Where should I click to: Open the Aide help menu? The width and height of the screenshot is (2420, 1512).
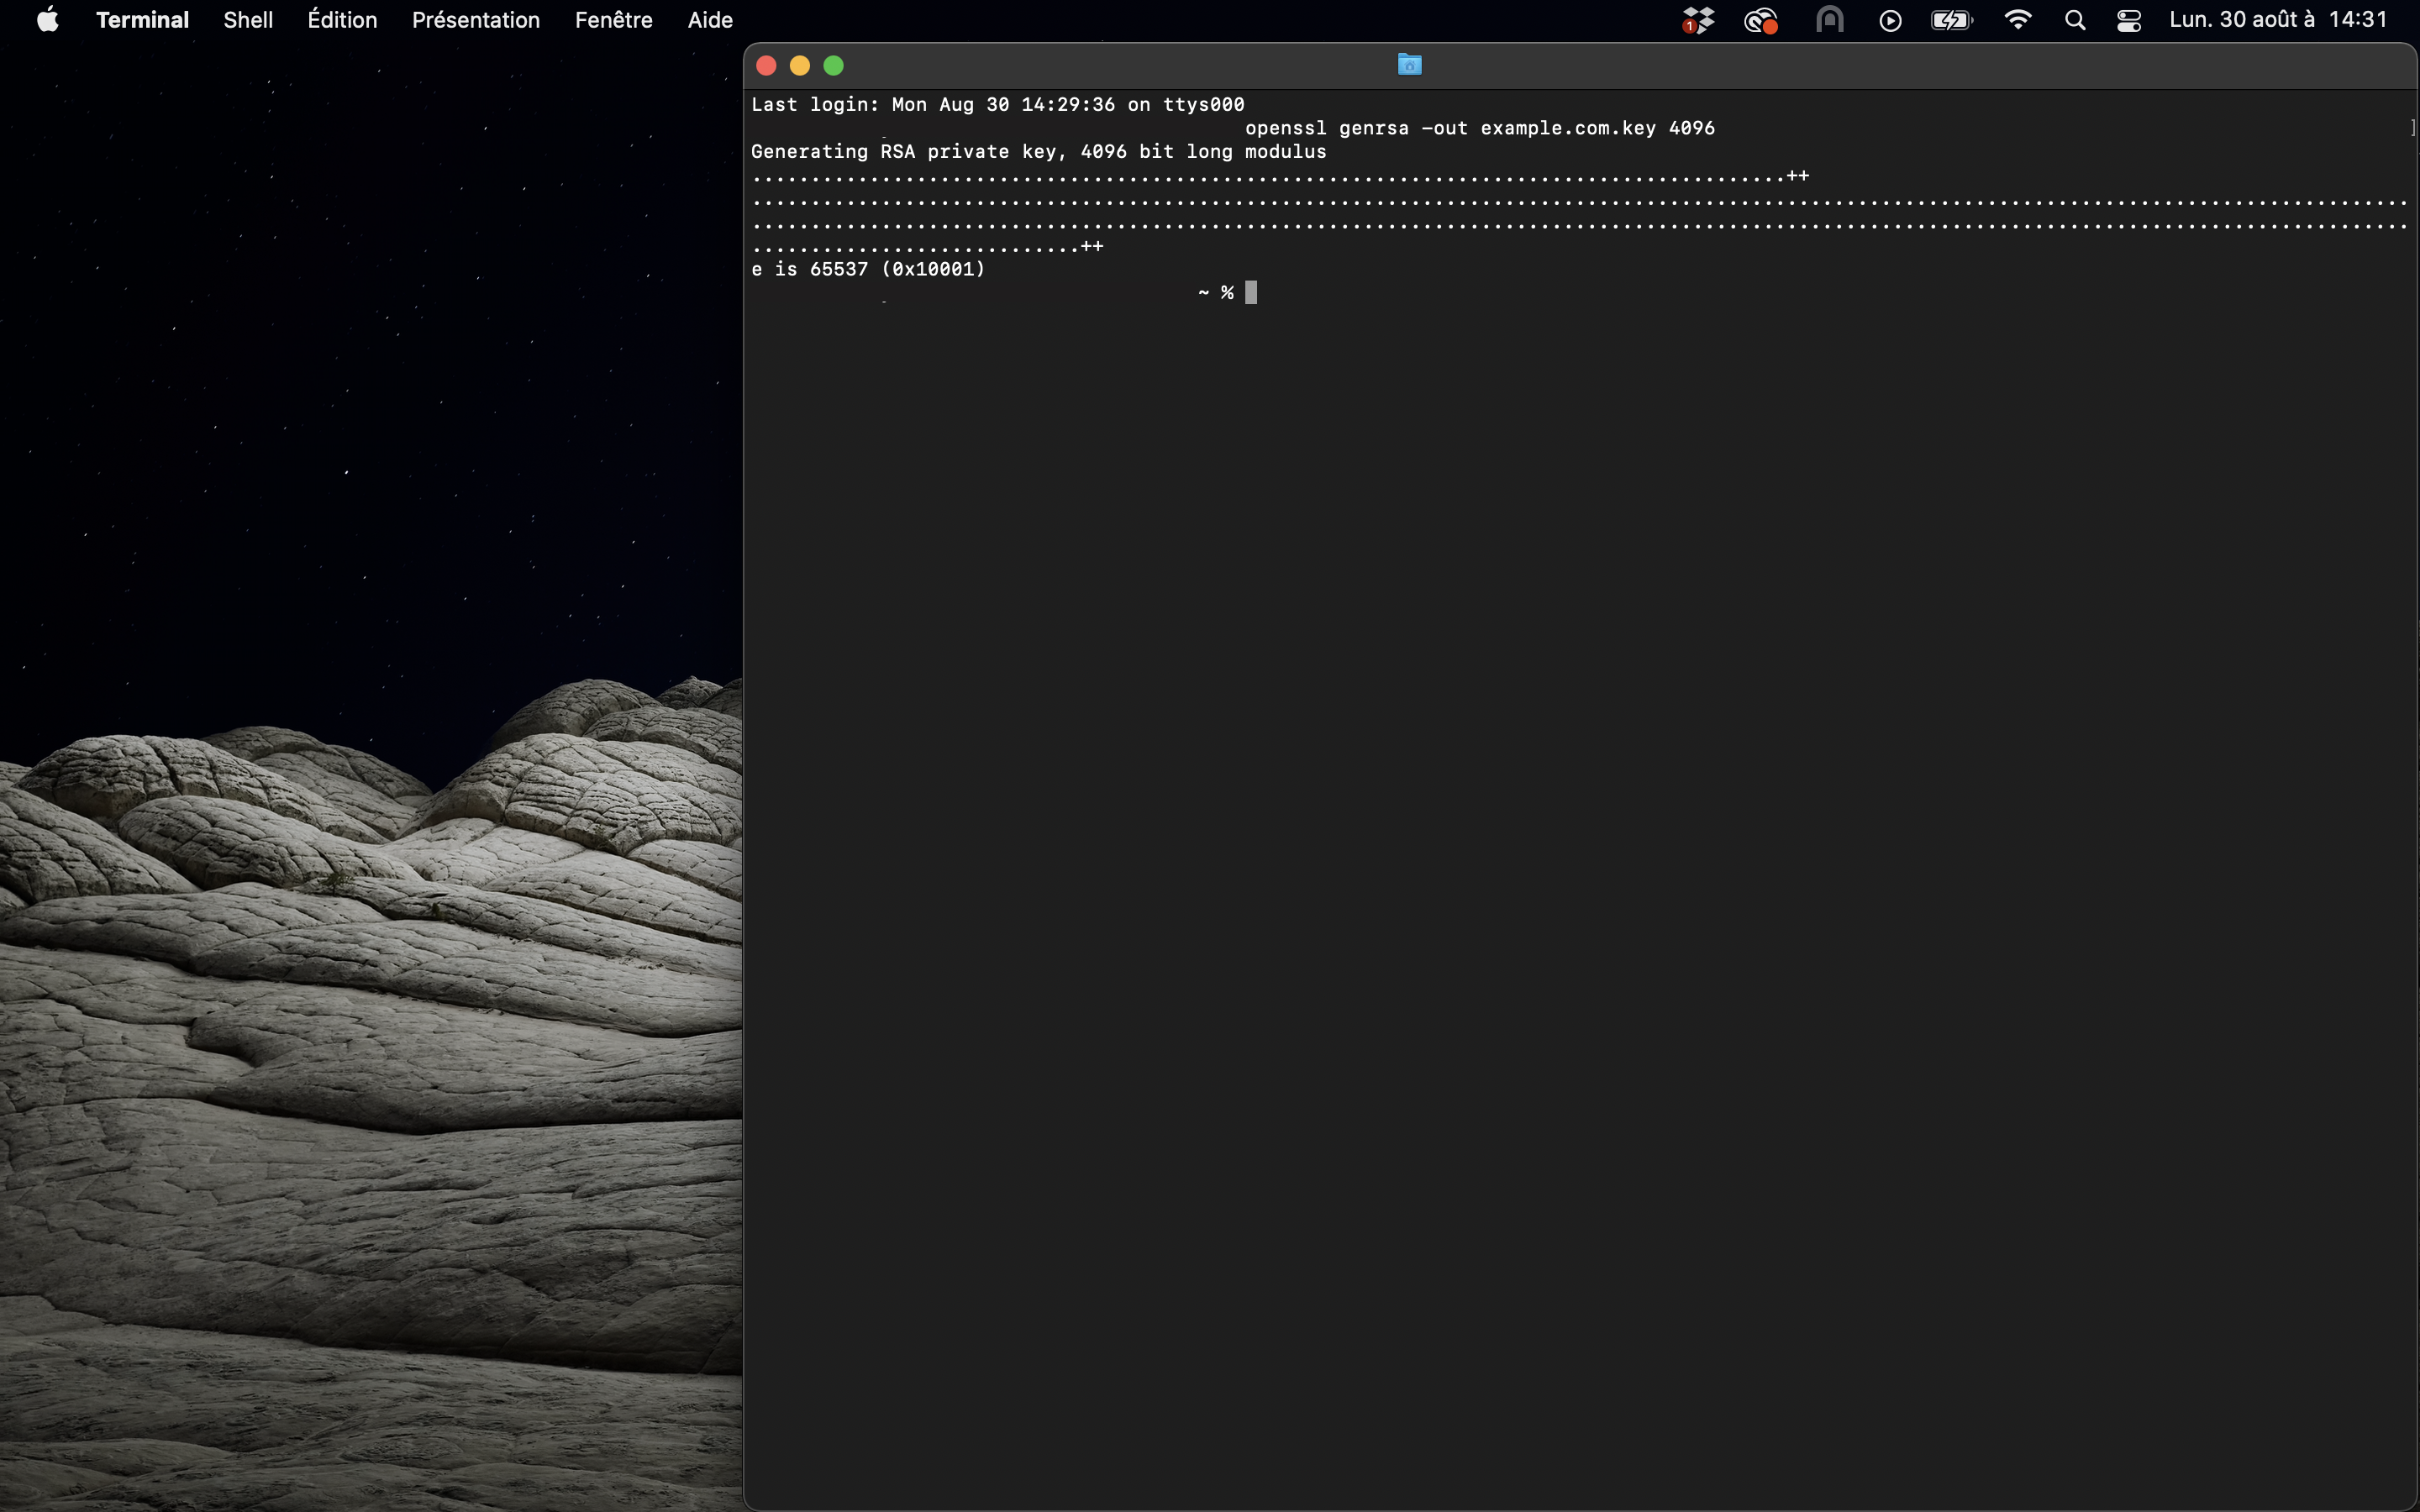710,20
